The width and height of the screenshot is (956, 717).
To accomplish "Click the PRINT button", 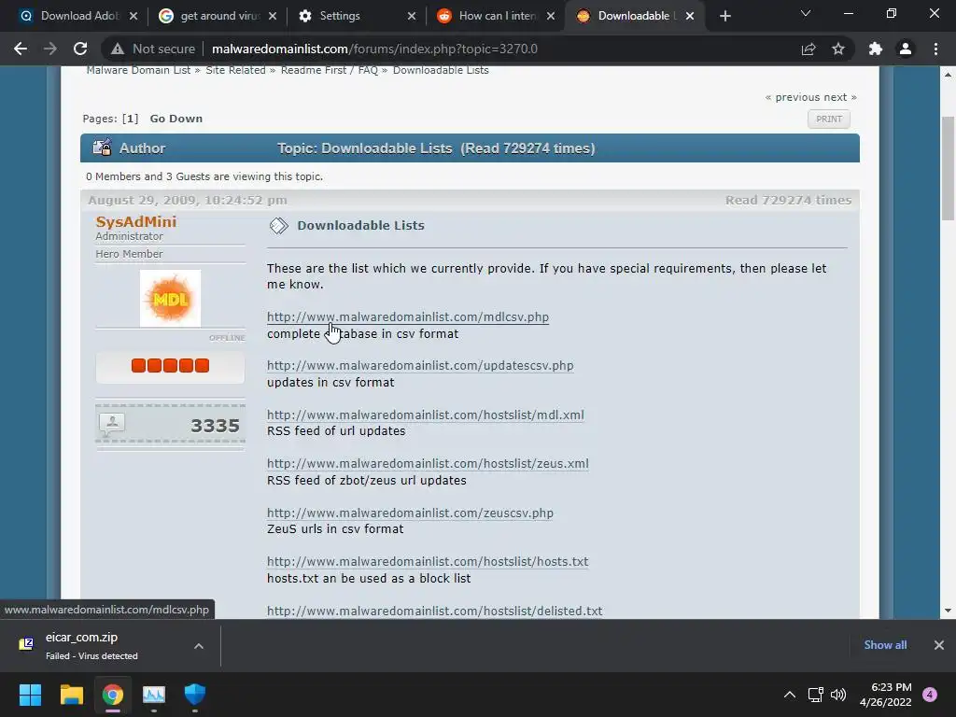I will coord(829,119).
